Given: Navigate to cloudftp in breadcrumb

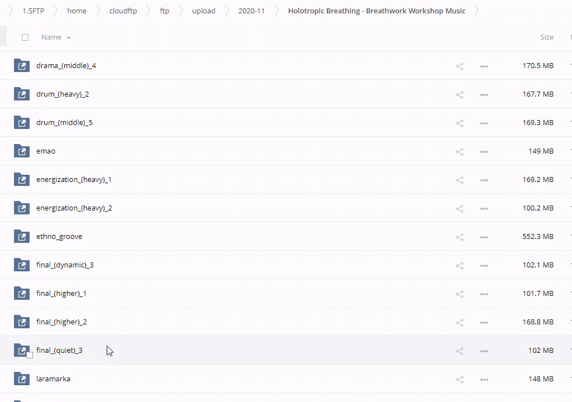Looking at the screenshot, I should coord(123,11).
